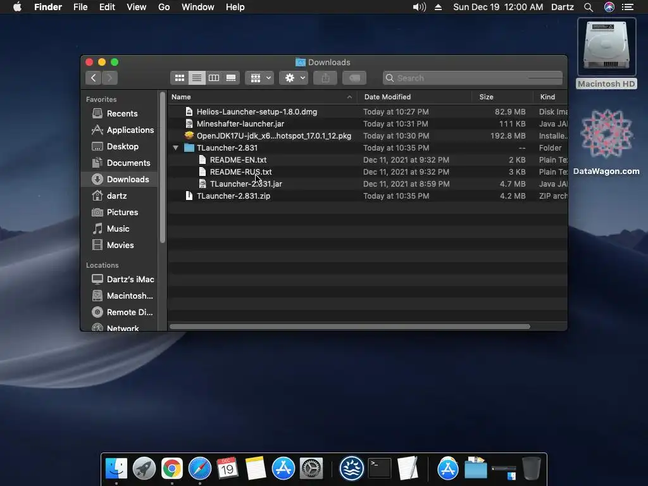Screen dimensions: 648x486
Task: Open Google Chrome from the Dock
Action: (172, 469)
